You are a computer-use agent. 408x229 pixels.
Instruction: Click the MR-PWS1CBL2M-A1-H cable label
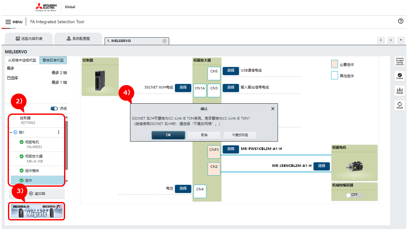pyautogui.click(x=261, y=149)
